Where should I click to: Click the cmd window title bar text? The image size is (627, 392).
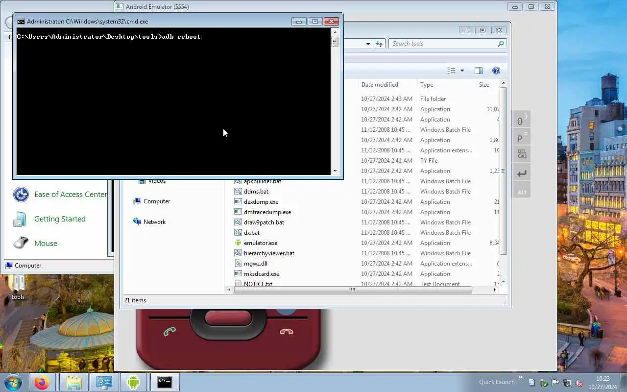coord(87,22)
